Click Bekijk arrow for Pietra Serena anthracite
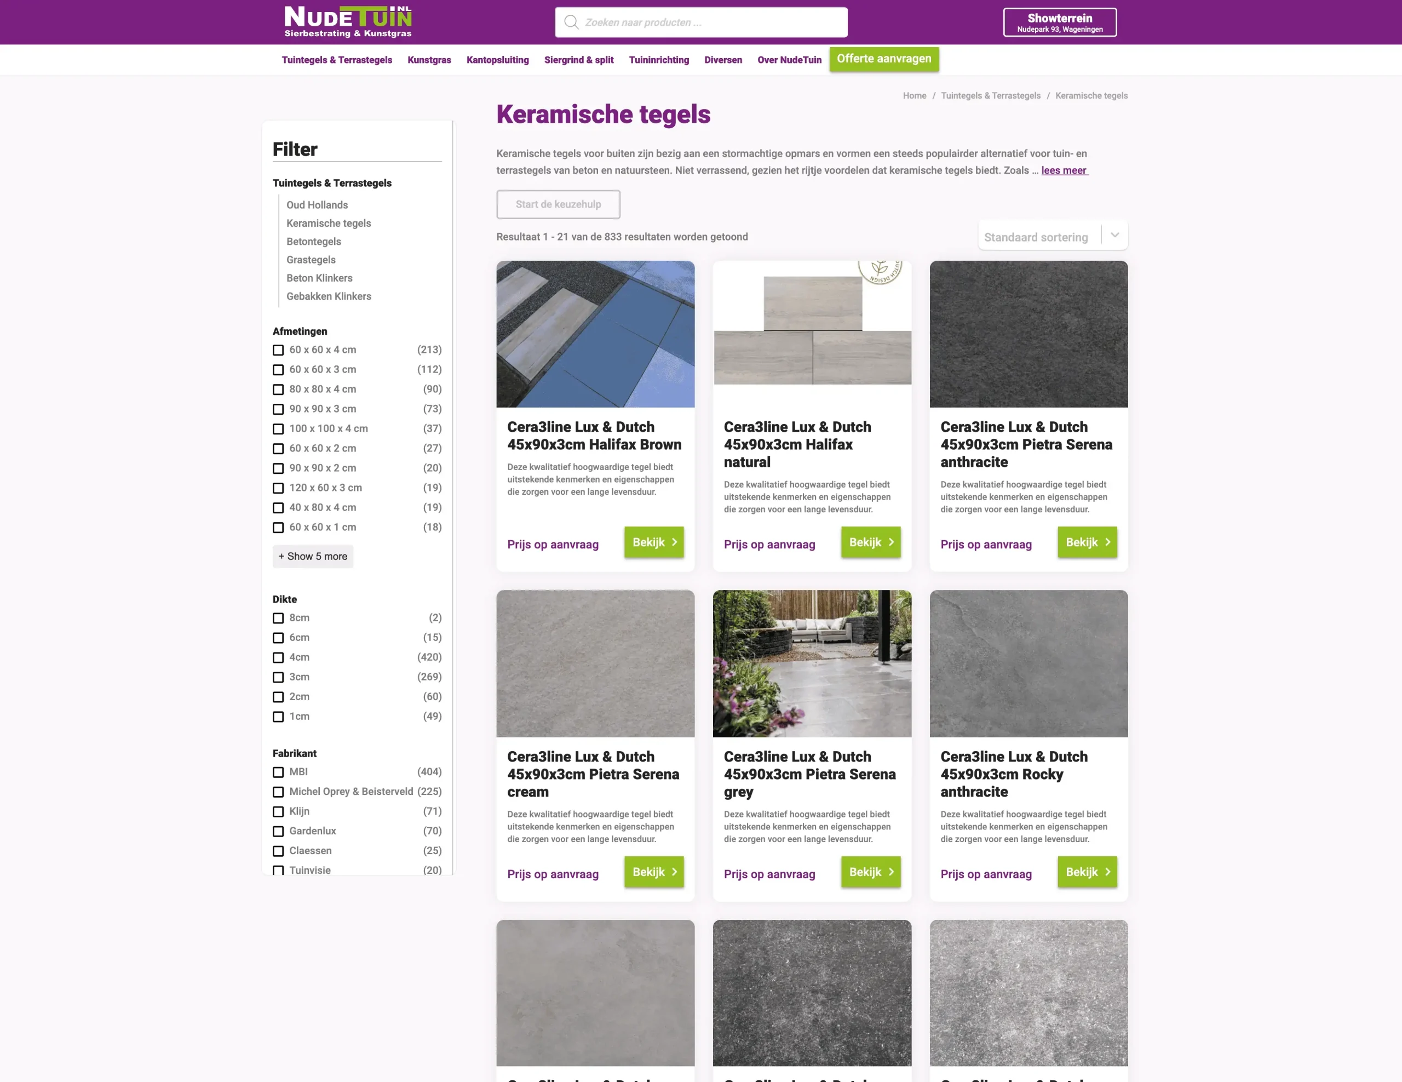The image size is (1402, 1082). [x=1107, y=542]
